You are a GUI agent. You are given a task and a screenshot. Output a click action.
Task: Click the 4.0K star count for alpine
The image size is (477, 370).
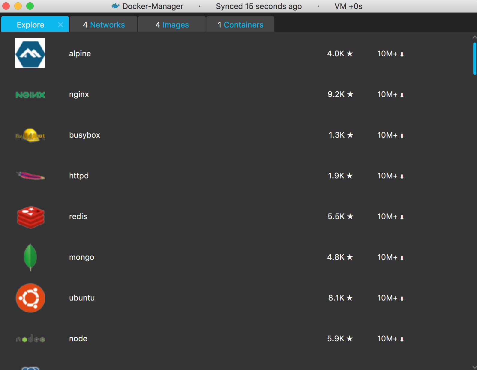[x=336, y=54]
